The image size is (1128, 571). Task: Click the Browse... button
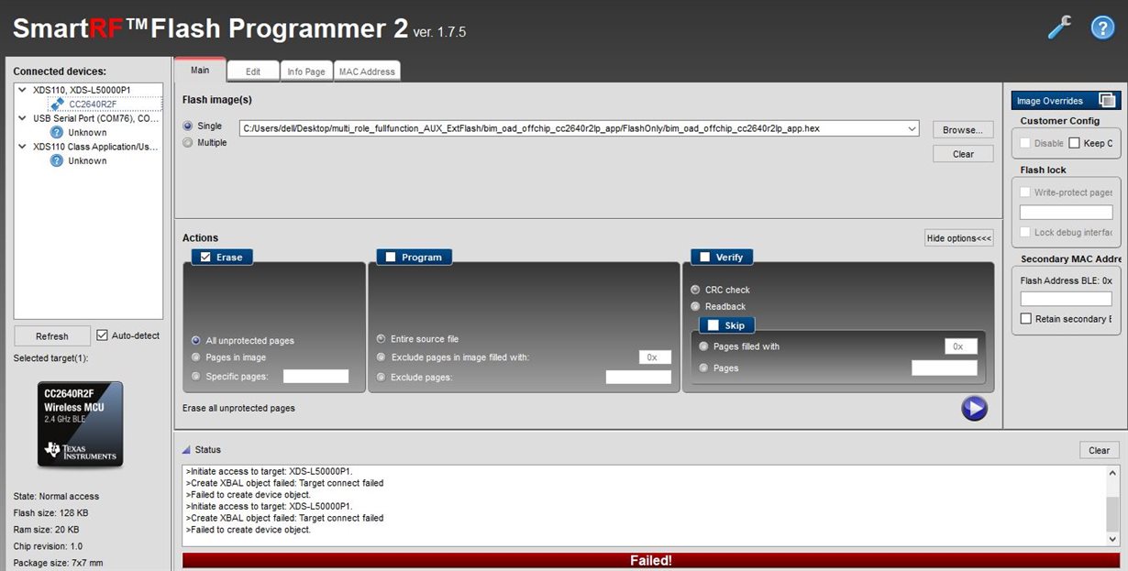963,130
